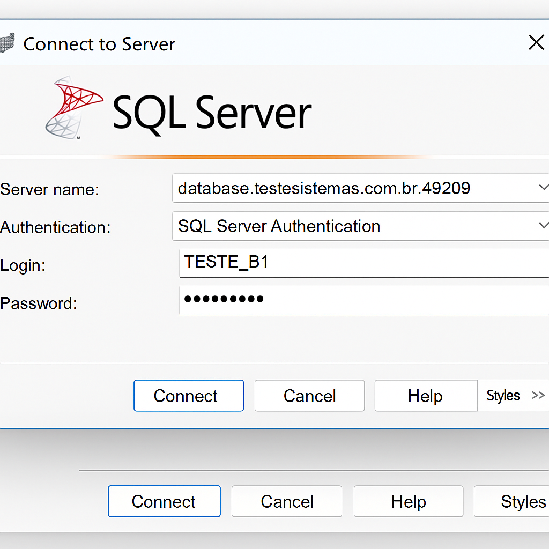Open the Authentication dropdown arrow
Screen dimensions: 549x549
pos(542,226)
